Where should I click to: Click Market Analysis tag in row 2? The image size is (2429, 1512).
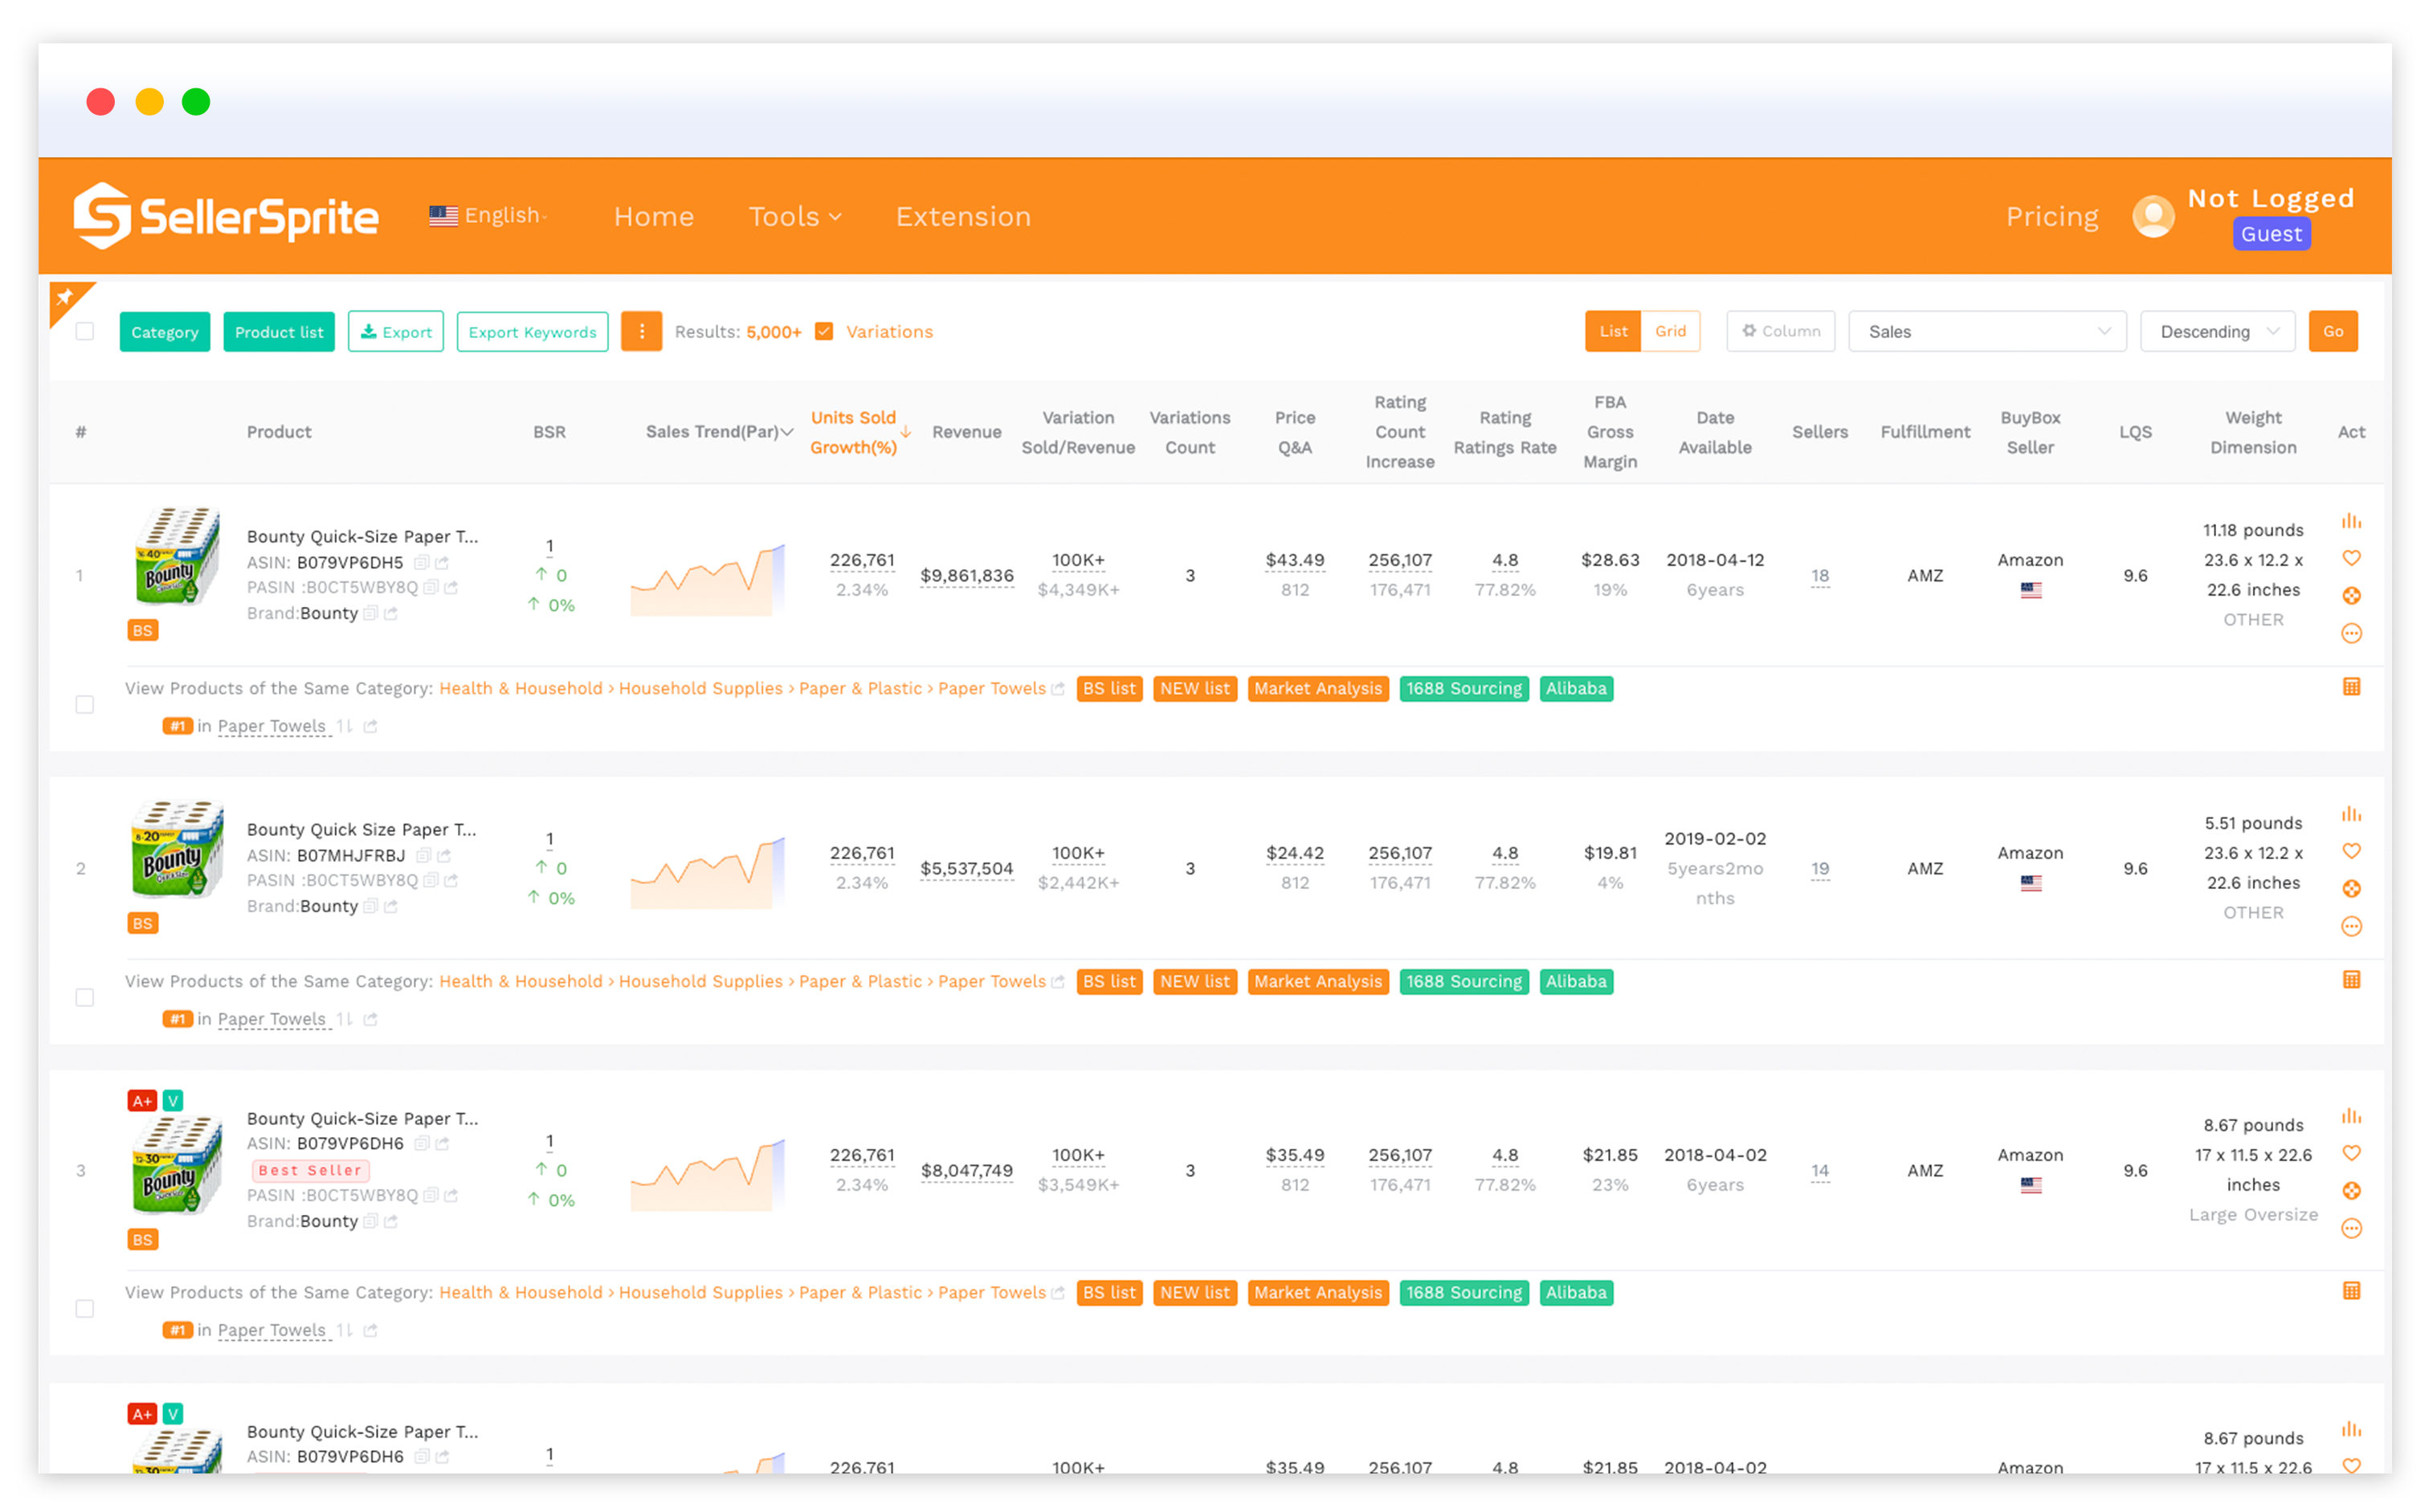[1317, 981]
